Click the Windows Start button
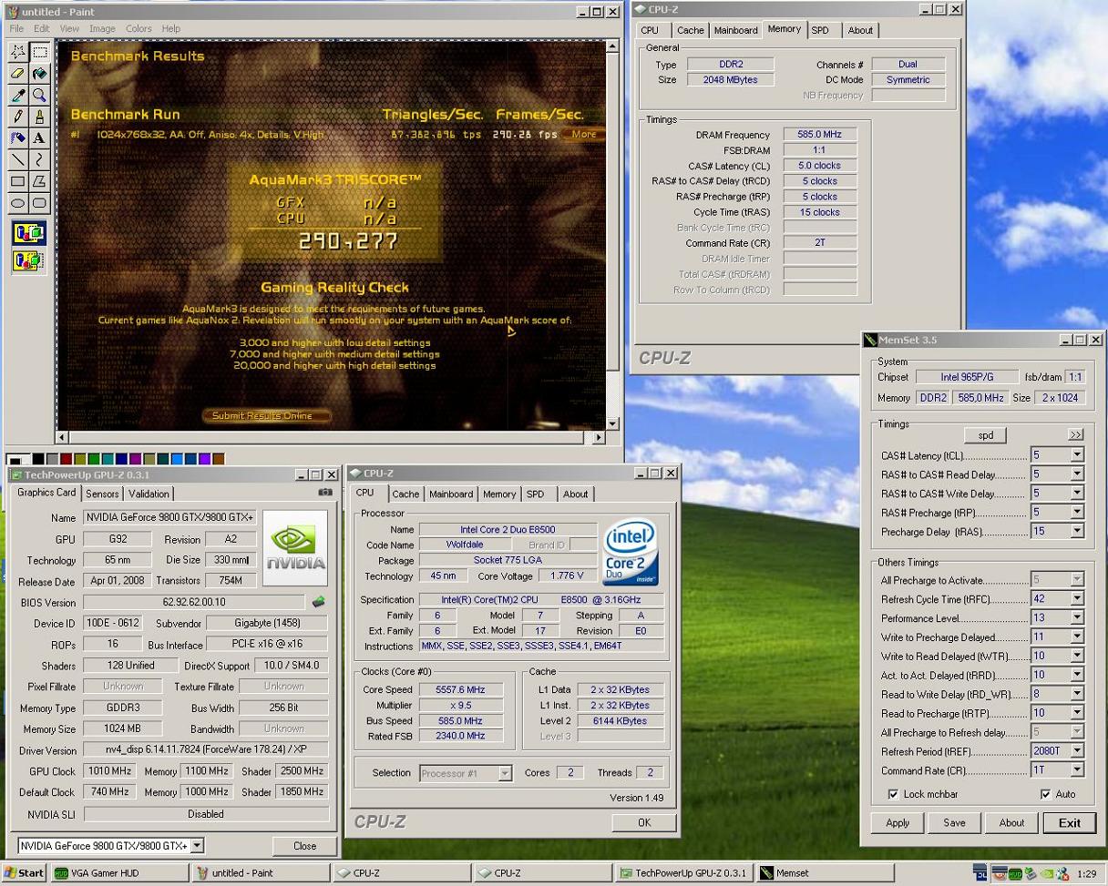The width and height of the screenshot is (1108, 886). pos(25,872)
